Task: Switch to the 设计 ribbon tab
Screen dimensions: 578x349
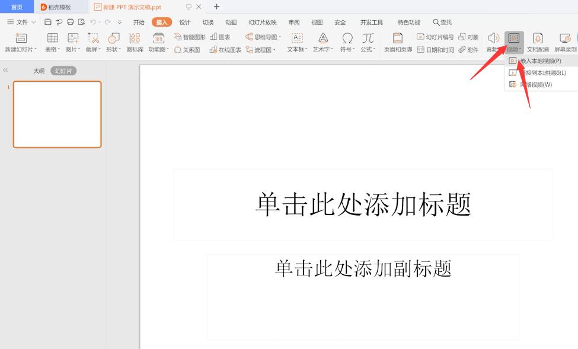Action: click(184, 22)
